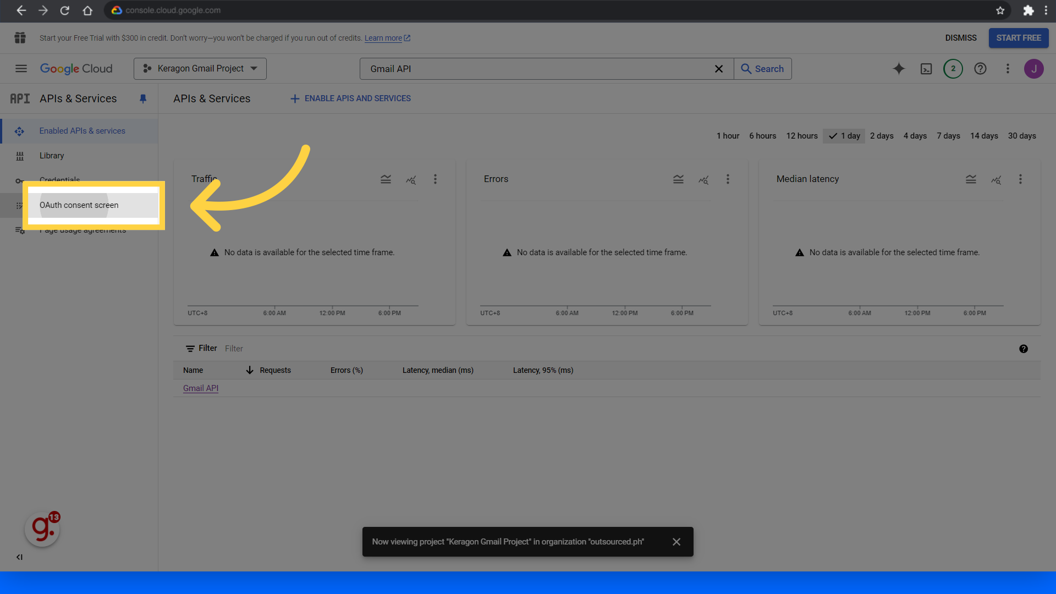This screenshot has height=594, width=1056.
Task: Clear the Gmail API search text
Action: (719, 69)
